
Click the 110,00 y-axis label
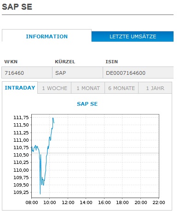tap(21, 170)
